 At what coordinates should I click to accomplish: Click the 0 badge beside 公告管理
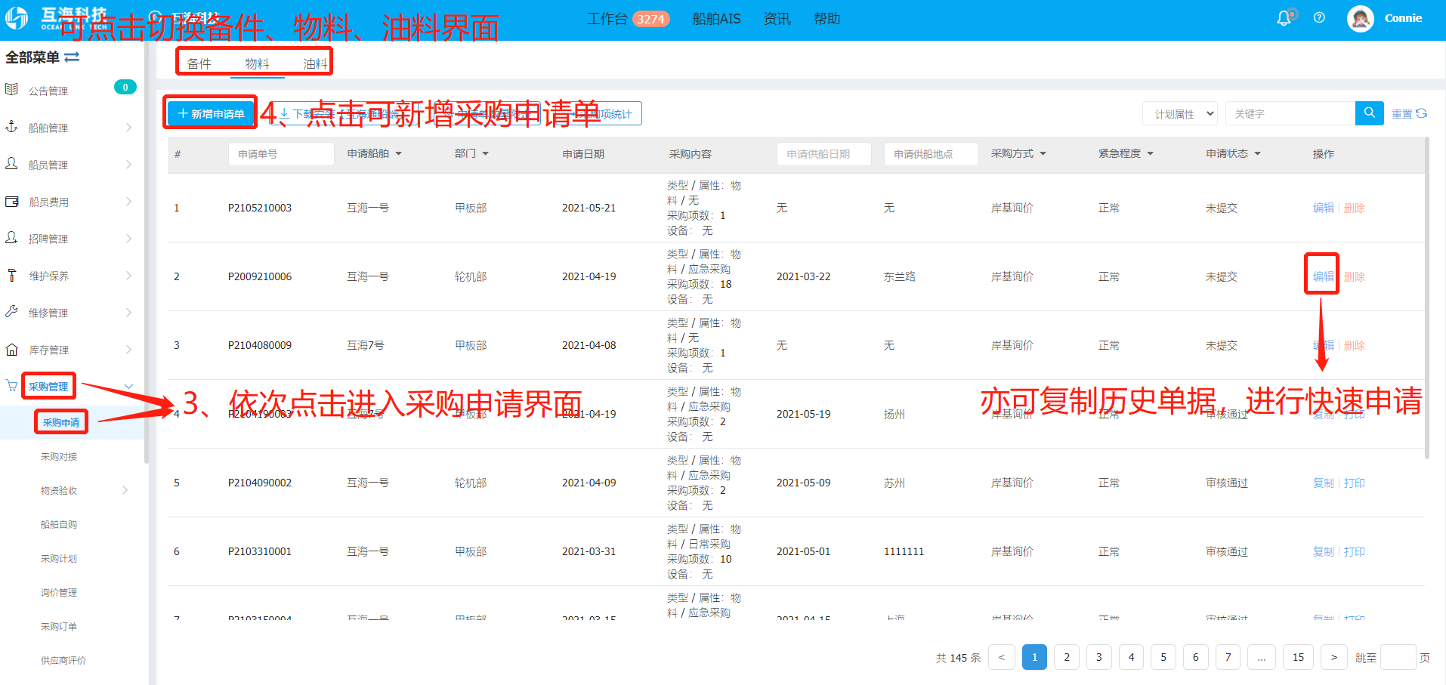125,87
